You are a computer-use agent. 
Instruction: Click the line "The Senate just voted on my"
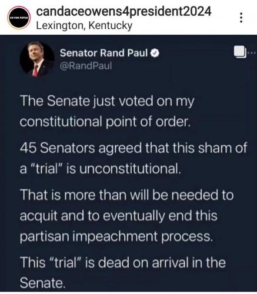pos(107,101)
